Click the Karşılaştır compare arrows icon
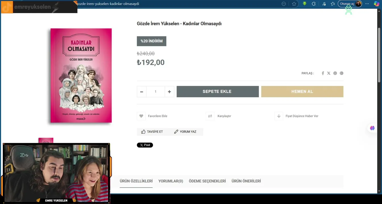Screen dimensions: 382x204 click(210, 116)
